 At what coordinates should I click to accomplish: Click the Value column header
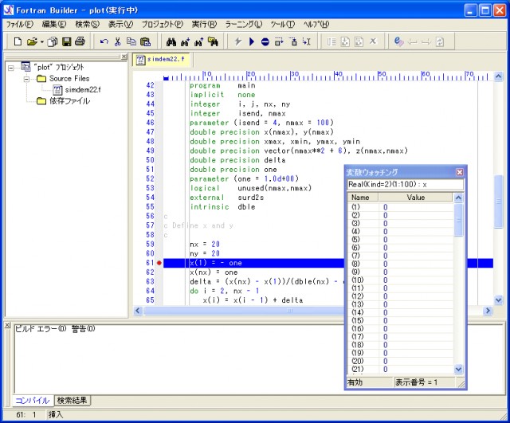point(416,197)
